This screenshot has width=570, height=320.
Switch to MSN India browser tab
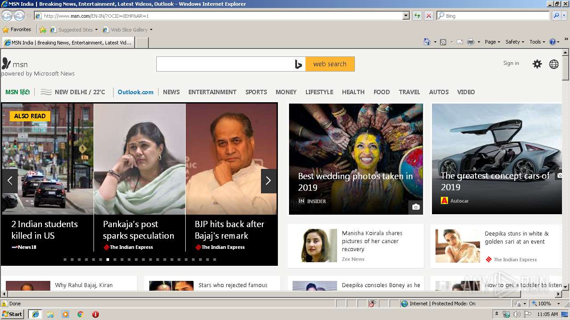click(x=68, y=43)
